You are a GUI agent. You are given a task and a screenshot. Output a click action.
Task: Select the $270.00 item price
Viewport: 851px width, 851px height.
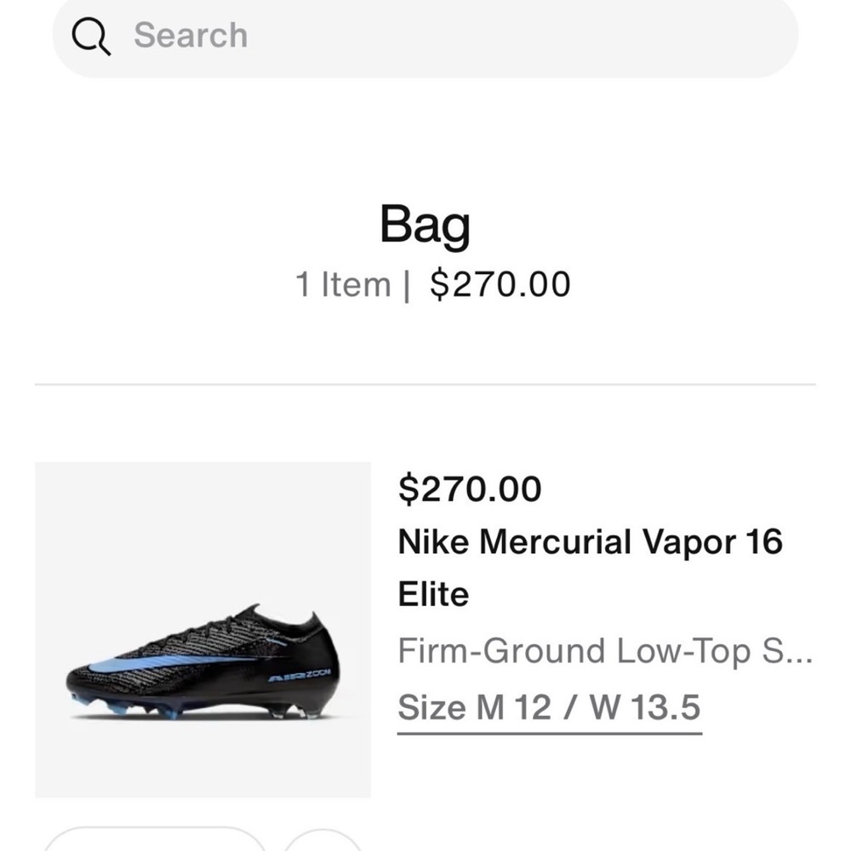tap(471, 488)
